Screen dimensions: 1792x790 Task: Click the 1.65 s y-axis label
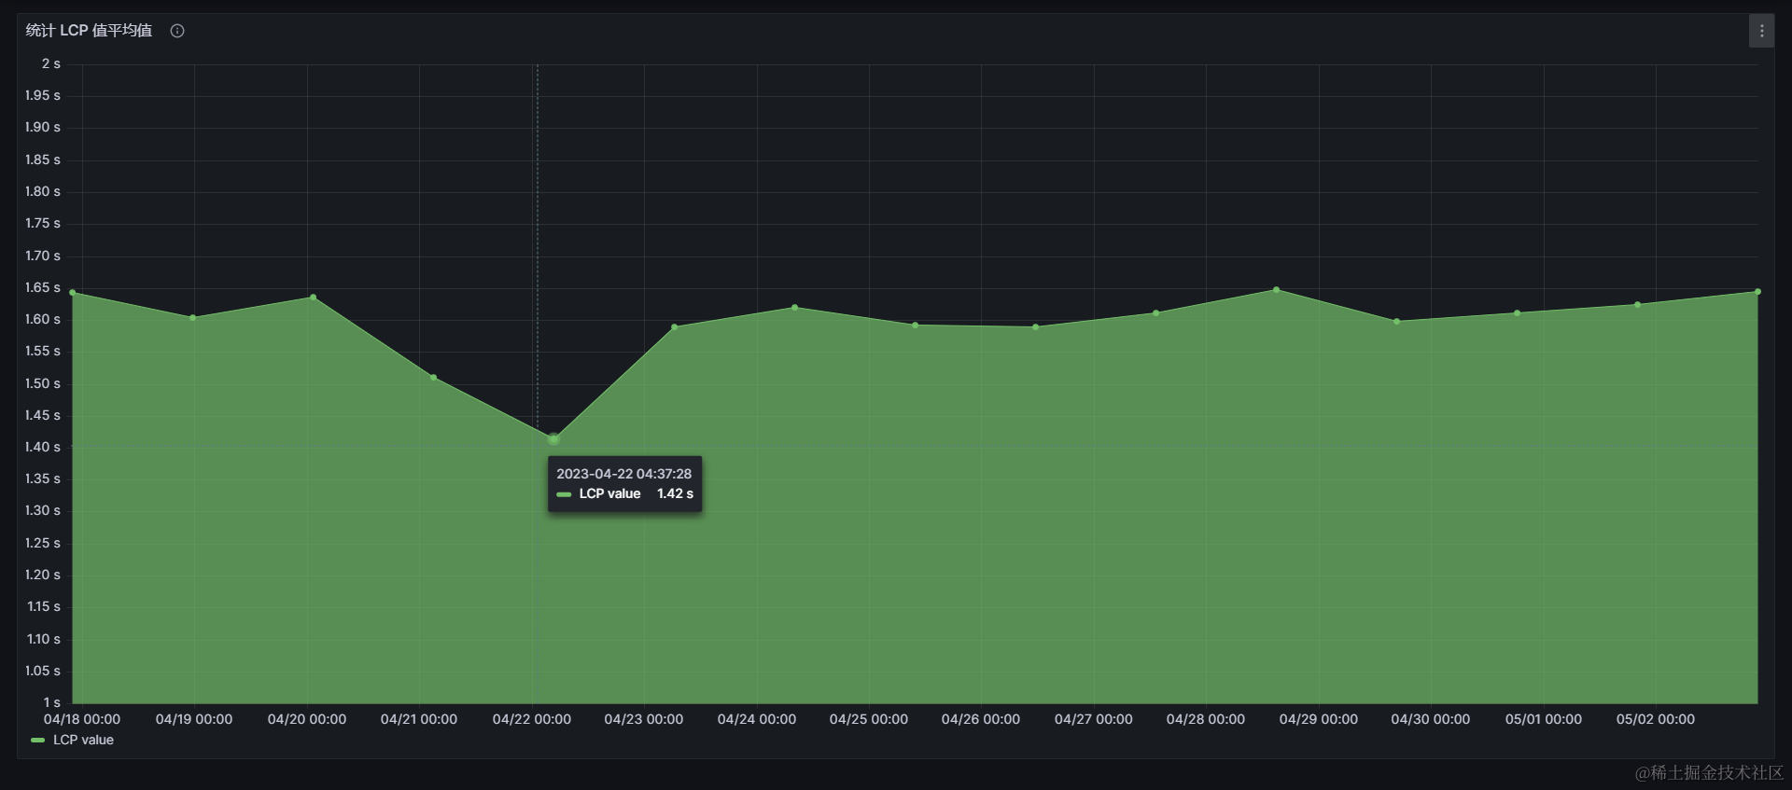coord(43,287)
